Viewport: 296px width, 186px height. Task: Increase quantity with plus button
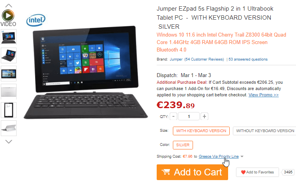pyautogui.click(x=204, y=116)
